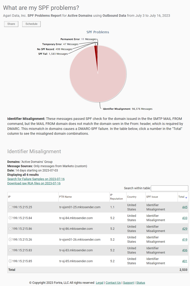This screenshot has width=190, height=286.
Task: Open the Support footer link
Action: [x=128, y=282]
